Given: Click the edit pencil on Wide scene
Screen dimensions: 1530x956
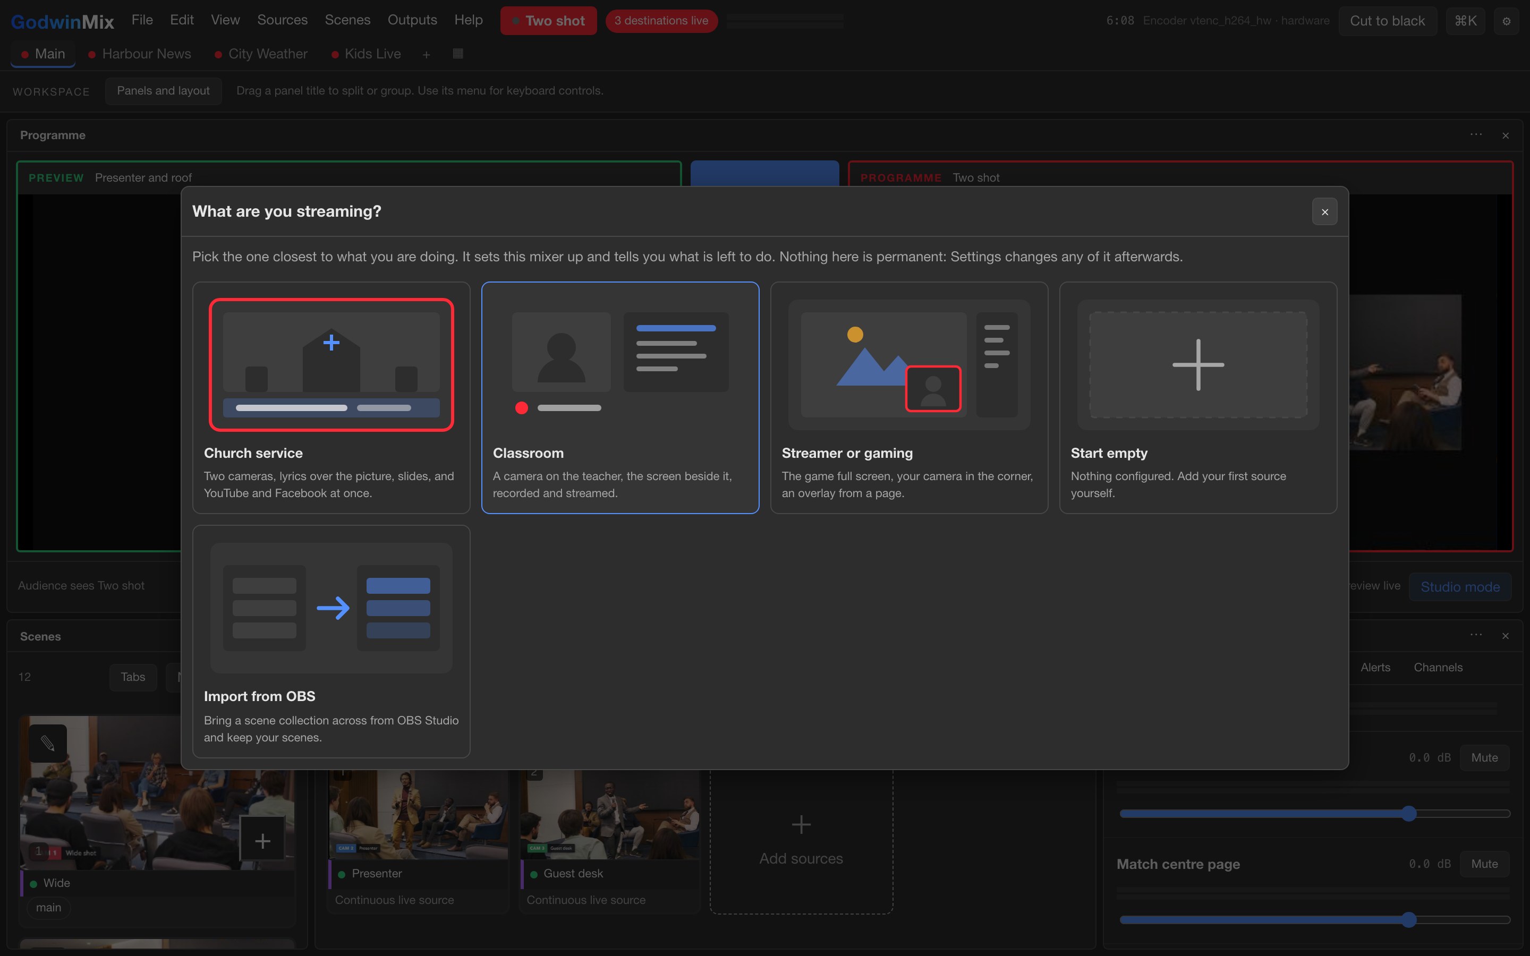Looking at the screenshot, I should pos(47,743).
